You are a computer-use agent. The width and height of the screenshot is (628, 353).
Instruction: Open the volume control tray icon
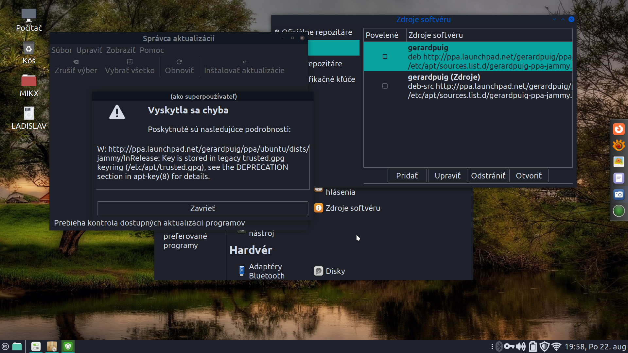(x=521, y=346)
